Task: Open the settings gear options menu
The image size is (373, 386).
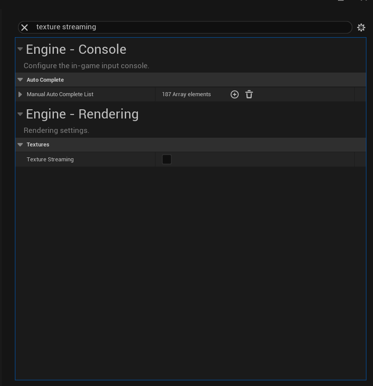Action: (361, 28)
